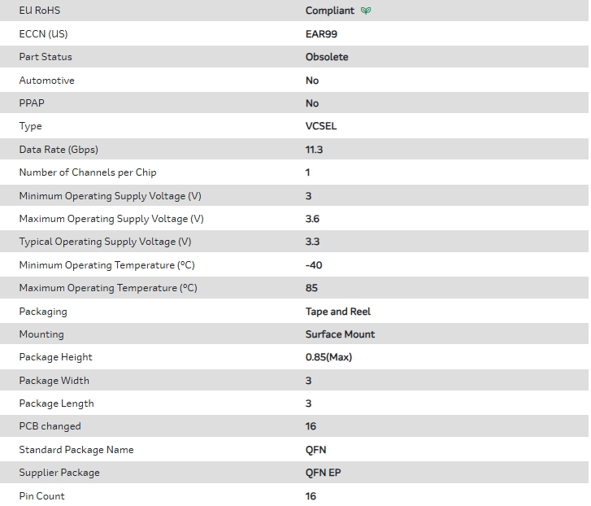Select the 0.85(Max) package height value
Screen dimensions: 591x506
(328, 357)
